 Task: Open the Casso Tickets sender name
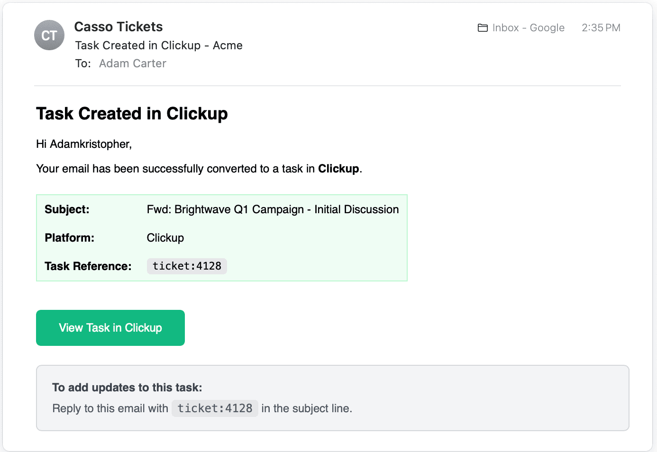pos(118,27)
